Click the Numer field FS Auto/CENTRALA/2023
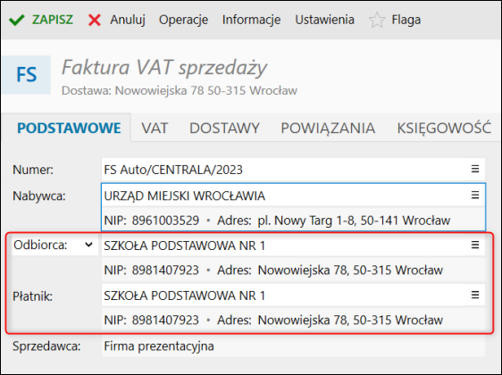This screenshot has height=375, width=502. [x=293, y=170]
